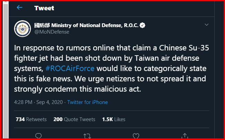Retweet this tweet with the retweet icon
Image resolution: width=225 pixels, height=140 pixels.
tap(87, 136)
